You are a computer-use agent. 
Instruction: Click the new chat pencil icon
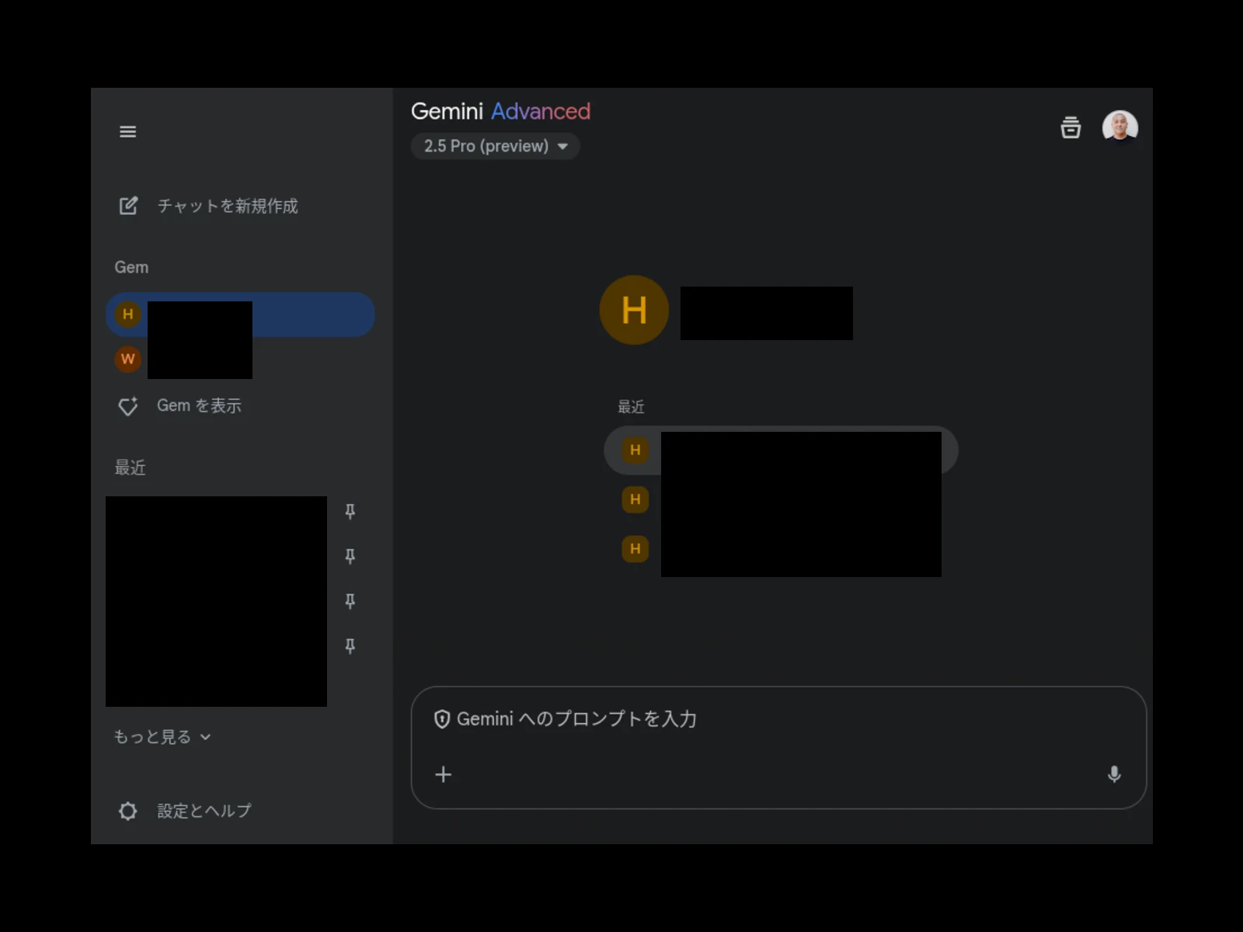tap(128, 206)
